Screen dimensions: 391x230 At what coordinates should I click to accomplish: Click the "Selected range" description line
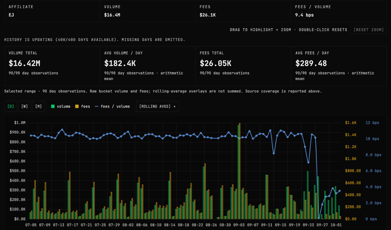tap(163, 91)
